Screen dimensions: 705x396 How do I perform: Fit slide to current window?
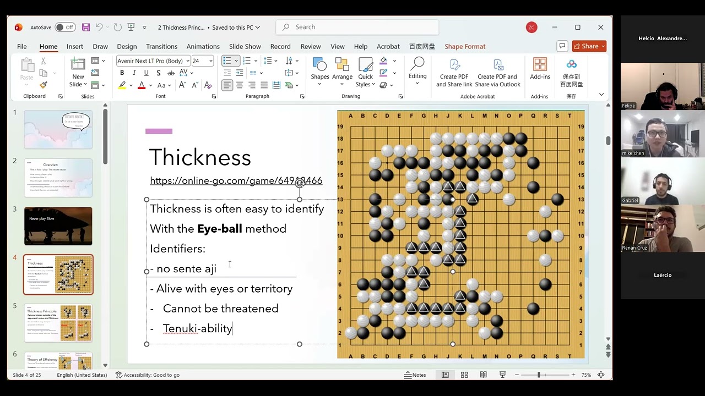(601, 375)
